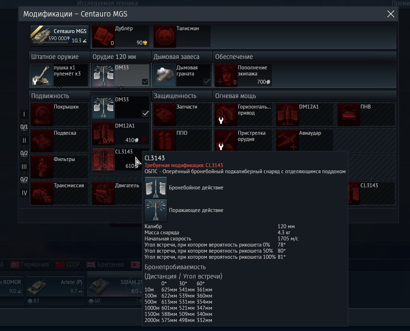Select tier IV marker

pos(24,193)
